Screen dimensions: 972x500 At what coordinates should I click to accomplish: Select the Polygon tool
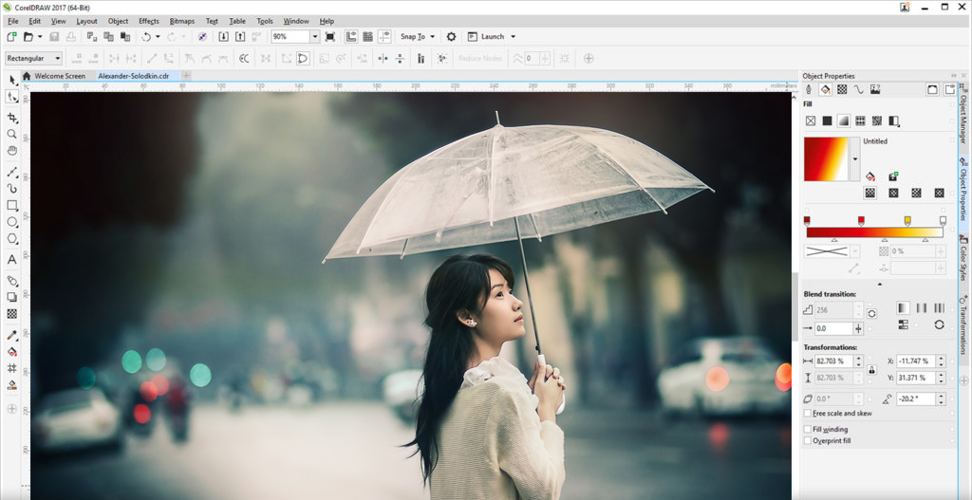pos(11,238)
